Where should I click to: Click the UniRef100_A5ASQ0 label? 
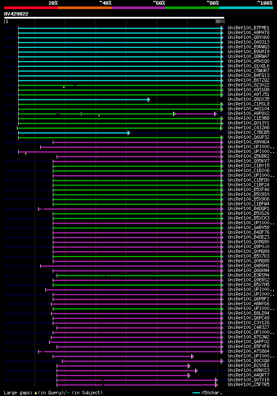[248, 61]
